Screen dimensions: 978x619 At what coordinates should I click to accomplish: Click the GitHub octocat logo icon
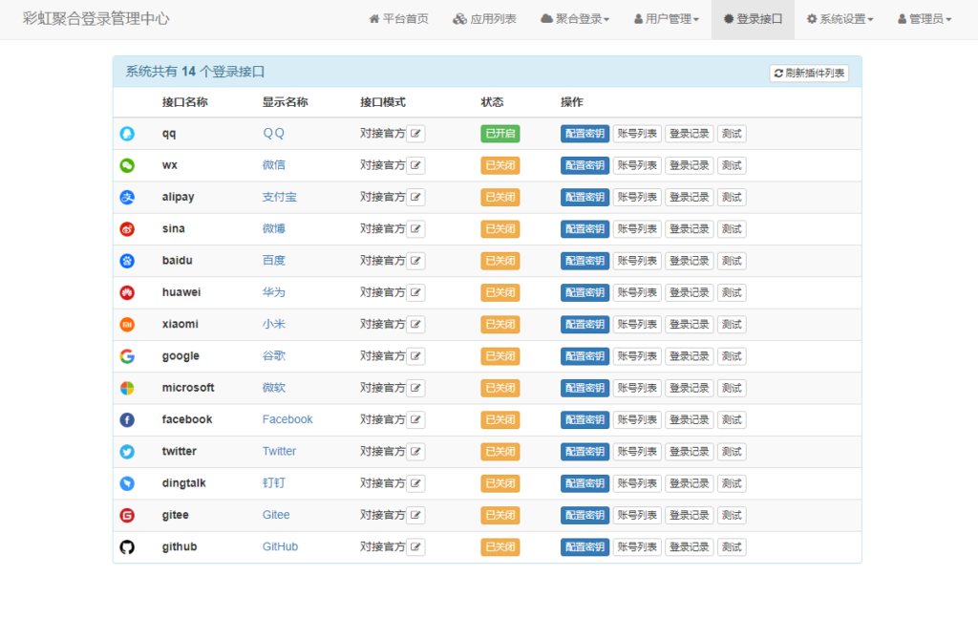pyautogui.click(x=127, y=547)
